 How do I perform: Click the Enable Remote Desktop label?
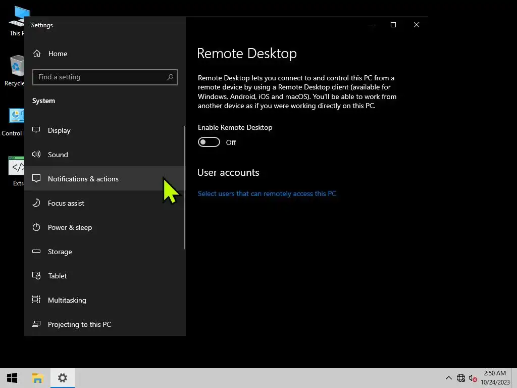click(235, 127)
